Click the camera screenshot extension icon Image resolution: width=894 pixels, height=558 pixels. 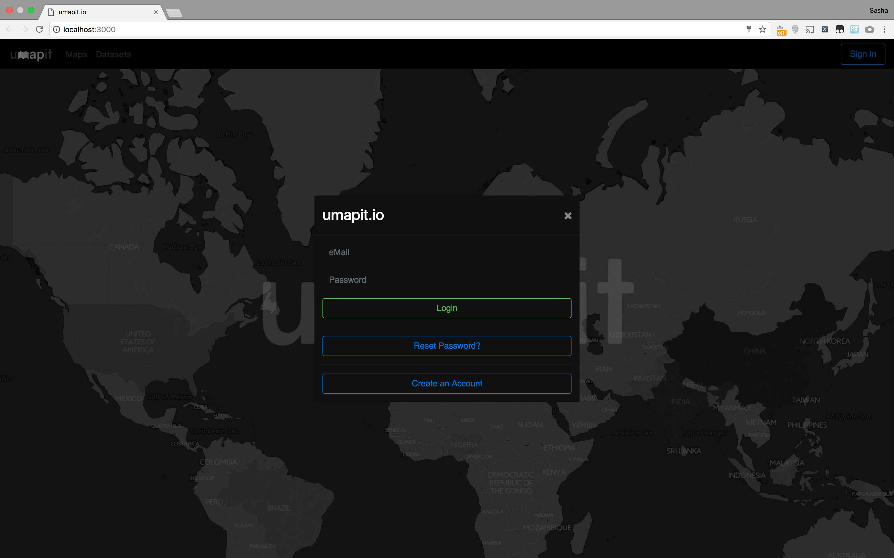(x=870, y=29)
